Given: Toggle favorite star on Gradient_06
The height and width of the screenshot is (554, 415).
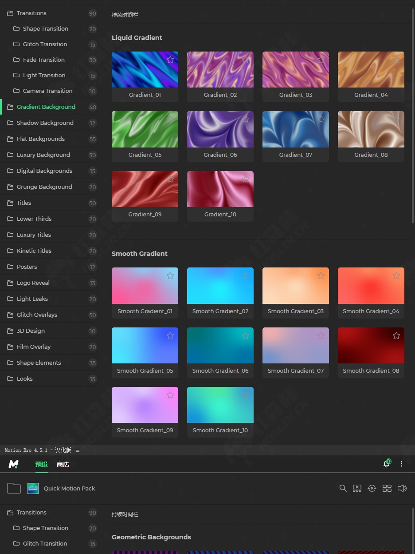Looking at the screenshot, I should click(246, 120).
